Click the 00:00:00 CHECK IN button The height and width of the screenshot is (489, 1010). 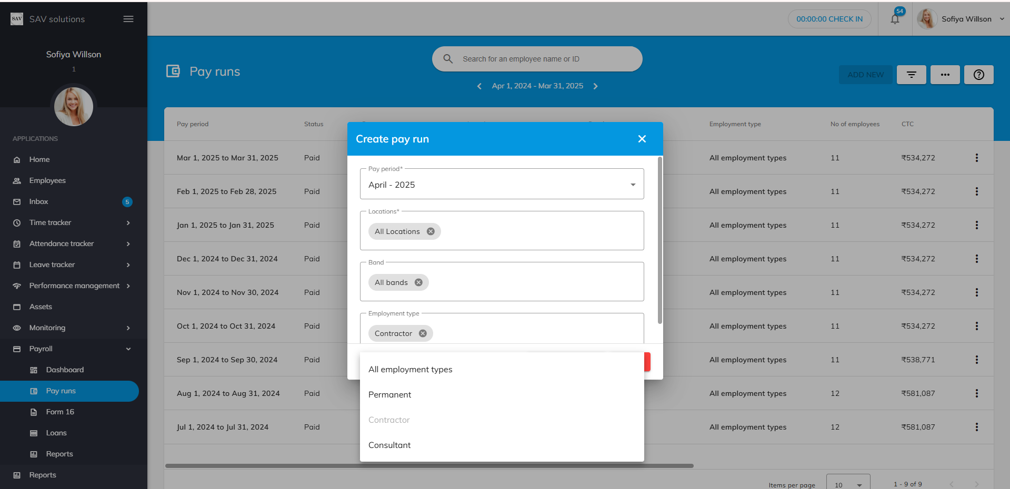pos(829,19)
